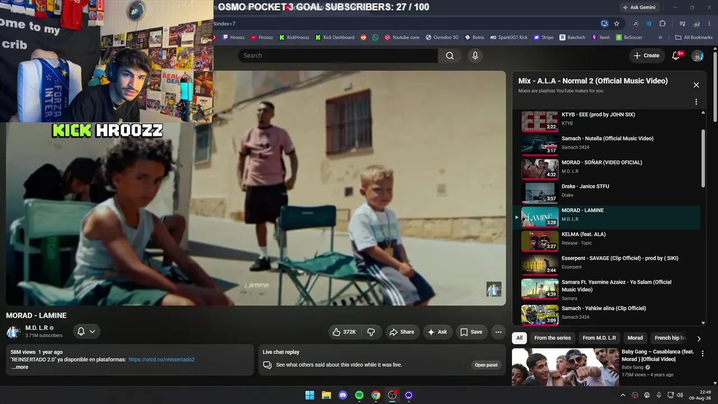Click the Share button
The width and height of the screenshot is (718, 404).
tap(402, 332)
